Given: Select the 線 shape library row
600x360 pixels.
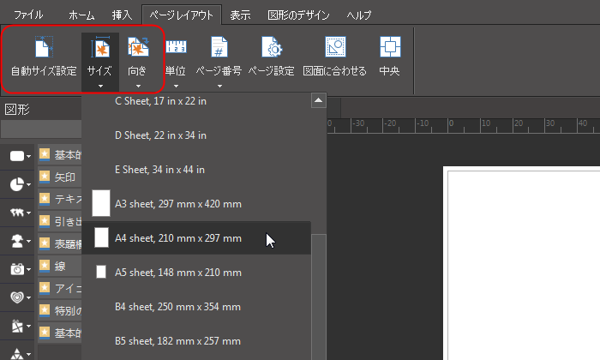Looking at the screenshot, I should click(x=60, y=266).
